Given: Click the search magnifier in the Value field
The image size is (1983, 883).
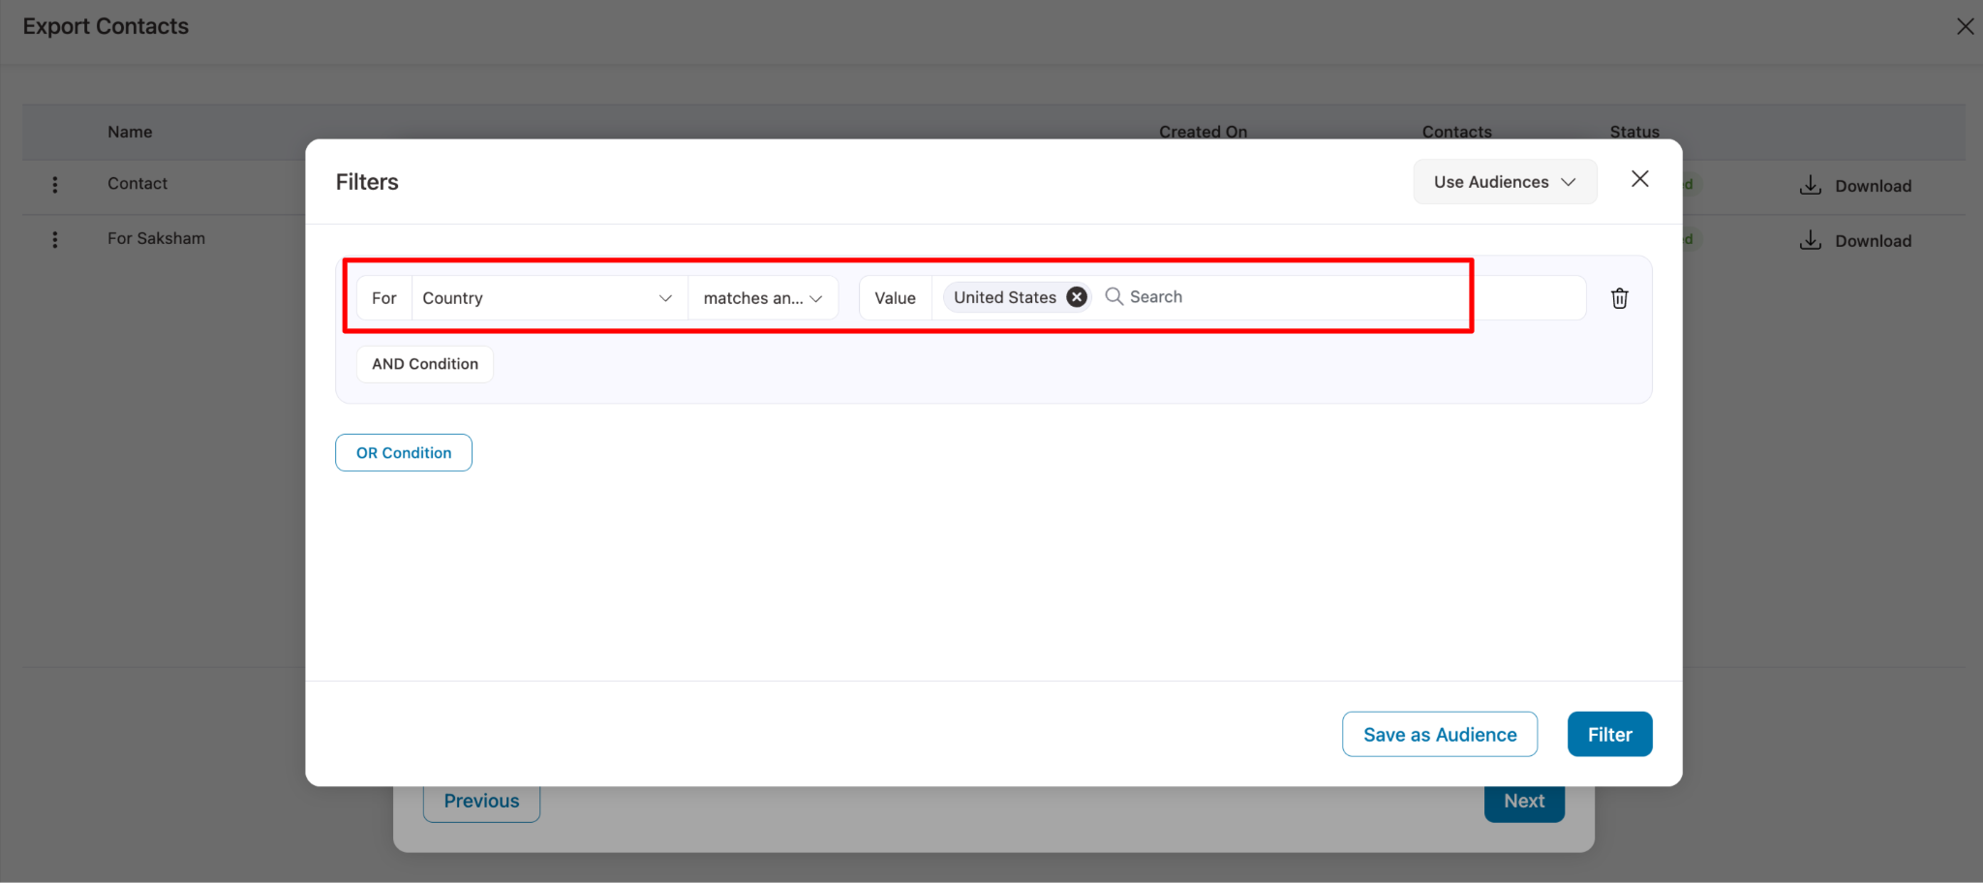Looking at the screenshot, I should click(1114, 296).
